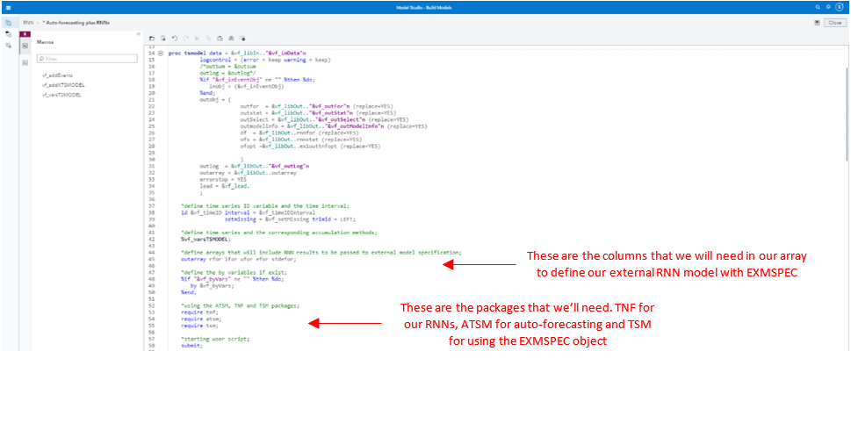Select the Macros panel tab icon
This screenshot has width=851, height=423.
coord(25,47)
